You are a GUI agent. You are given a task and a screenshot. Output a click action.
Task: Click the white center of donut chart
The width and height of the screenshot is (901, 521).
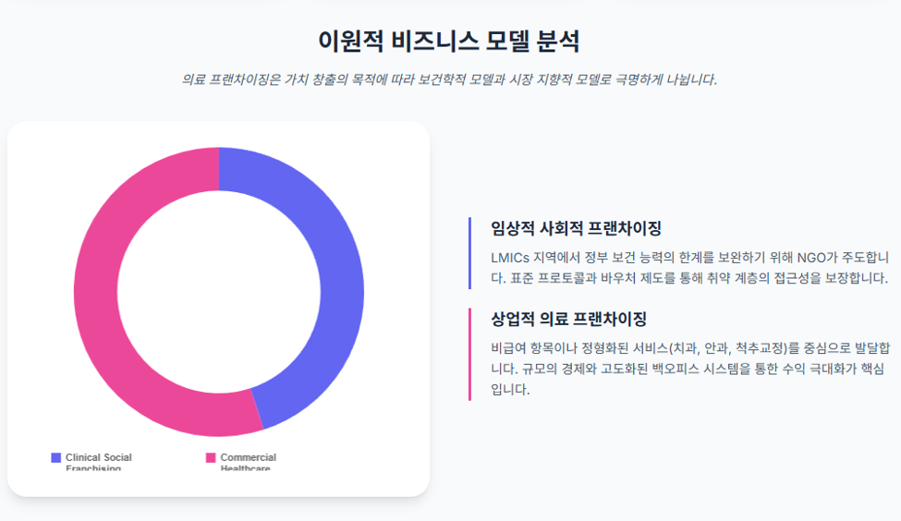(218, 292)
